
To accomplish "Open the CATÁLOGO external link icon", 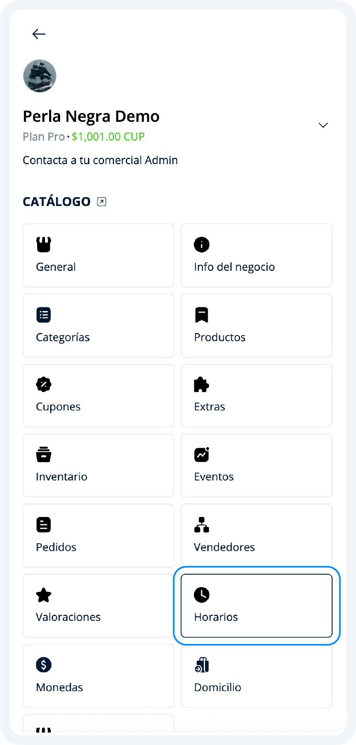I will tap(101, 201).
